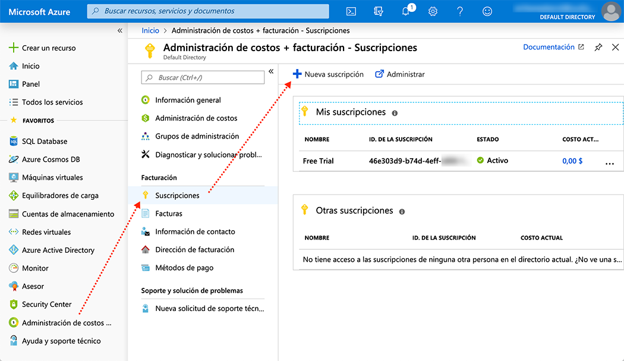Image resolution: width=624 pixels, height=361 pixels.
Task: Open Máquinas virtuales favorite
Action: (x=46, y=177)
